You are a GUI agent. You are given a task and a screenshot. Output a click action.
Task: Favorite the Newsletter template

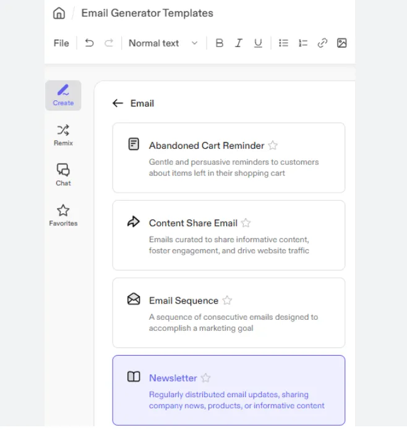pyautogui.click(x=205, y=378)
